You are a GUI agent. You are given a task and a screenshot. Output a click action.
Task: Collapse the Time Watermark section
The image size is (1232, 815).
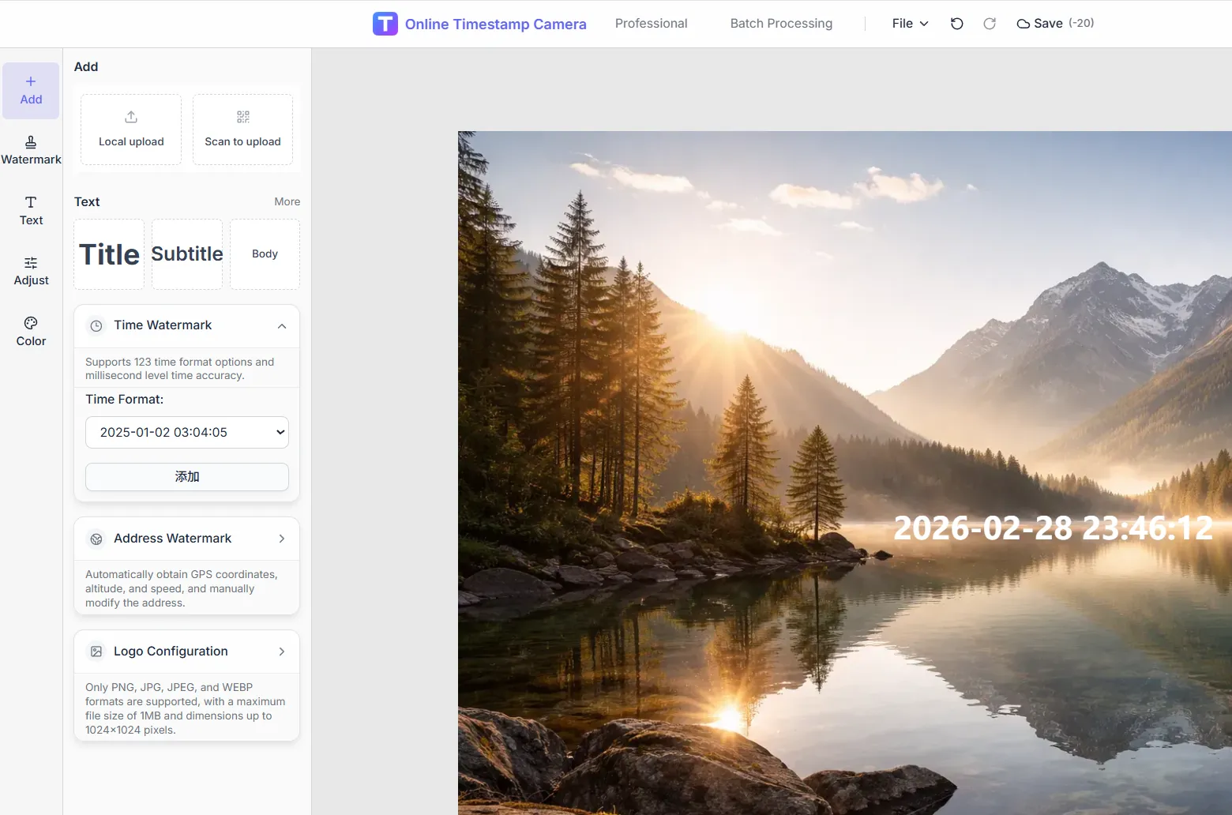[x=281, y=325]
